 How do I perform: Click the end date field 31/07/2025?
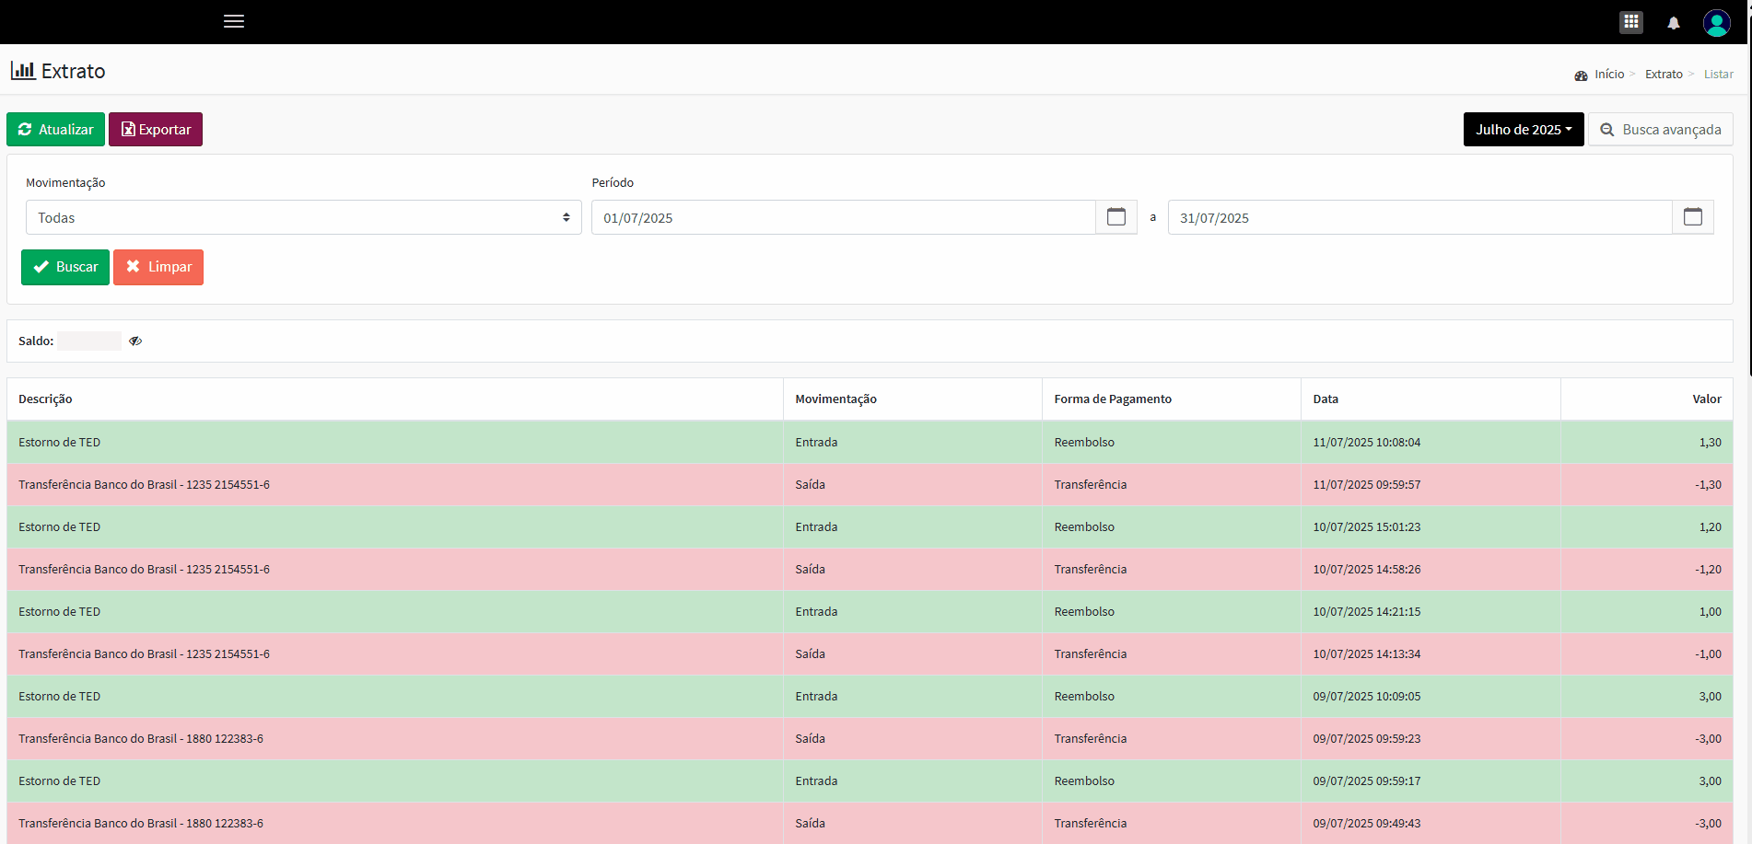coord(1419,217)
